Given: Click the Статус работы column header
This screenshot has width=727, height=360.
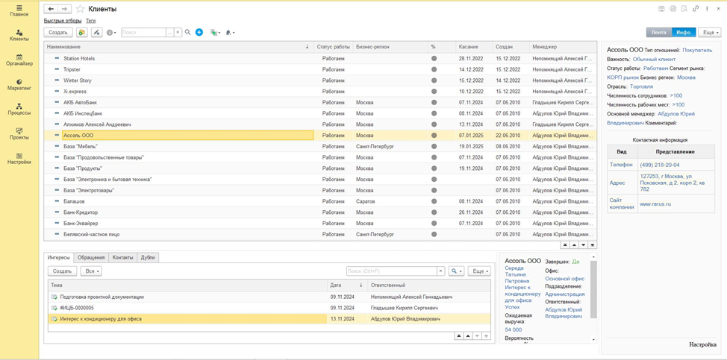Looking at the screenshot, I should (334, 47).
